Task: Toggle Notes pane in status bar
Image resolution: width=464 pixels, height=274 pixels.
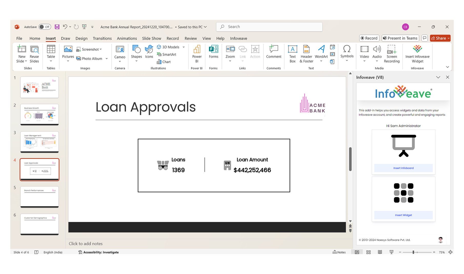Action: click(x=339, y=252)
